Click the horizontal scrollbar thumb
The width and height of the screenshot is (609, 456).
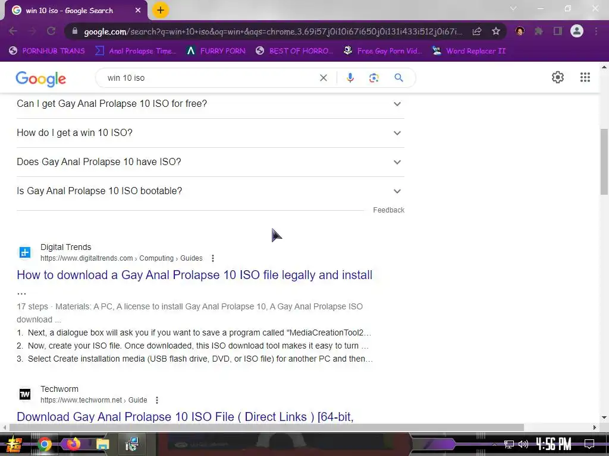pos(266,427)
